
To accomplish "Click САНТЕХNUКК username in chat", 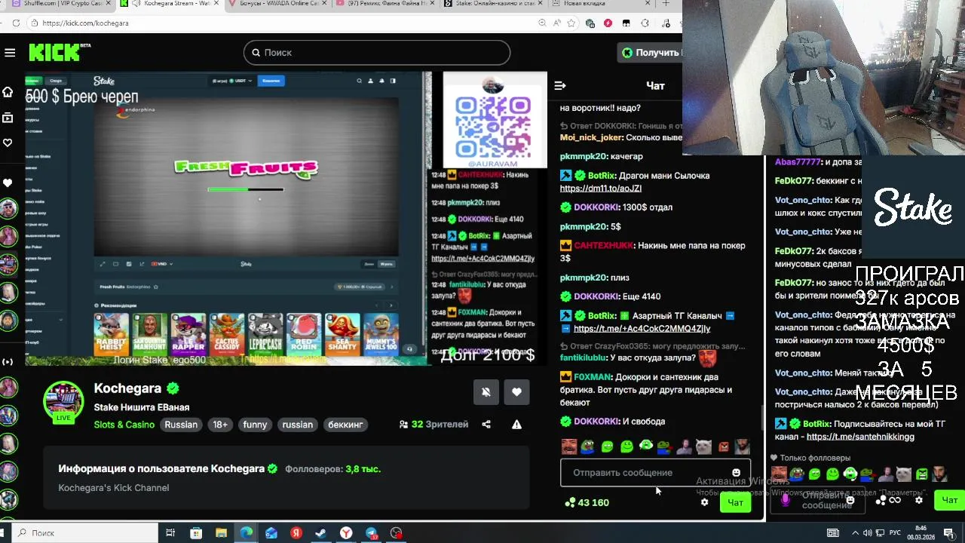I will (604, 246).
